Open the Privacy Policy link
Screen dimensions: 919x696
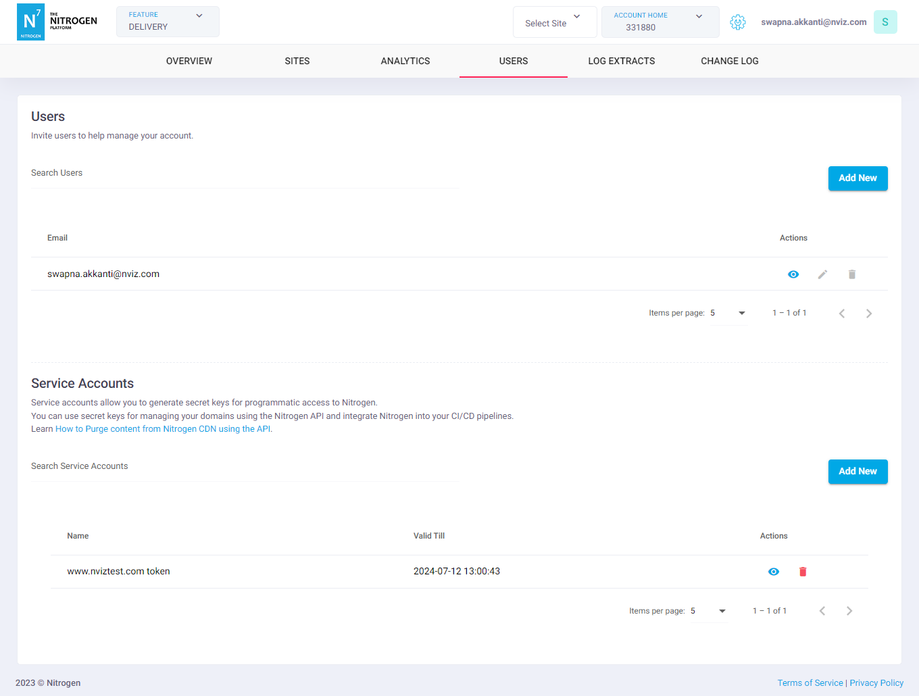pos(876,683)
